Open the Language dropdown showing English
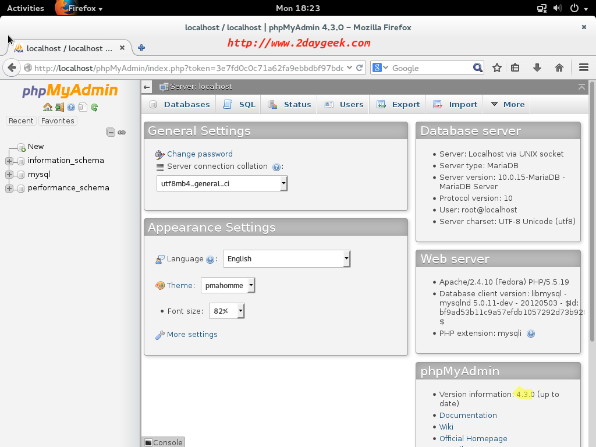Viewport: 596px width, 447px height. coord(286,259)
